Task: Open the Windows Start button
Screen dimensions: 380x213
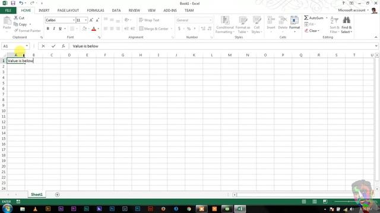Action: (7, 208)
